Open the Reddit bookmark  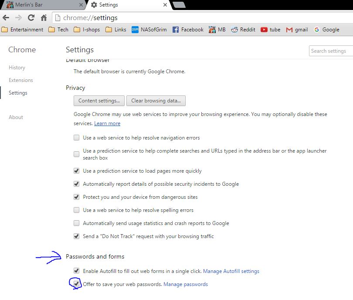click(x=243, y=30)
